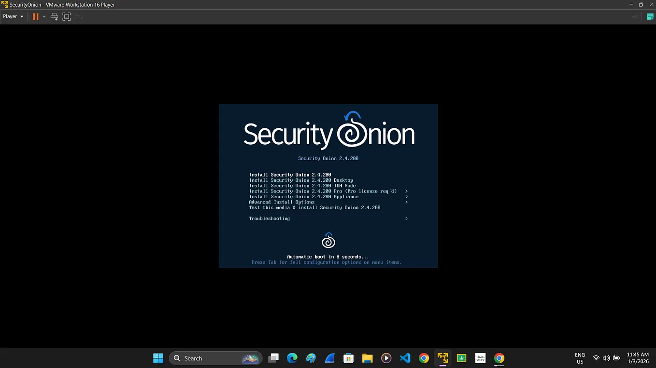This screenshot has width=656, height=368.
Task: Click the battery status tray icon
Action: coord(617,358)
